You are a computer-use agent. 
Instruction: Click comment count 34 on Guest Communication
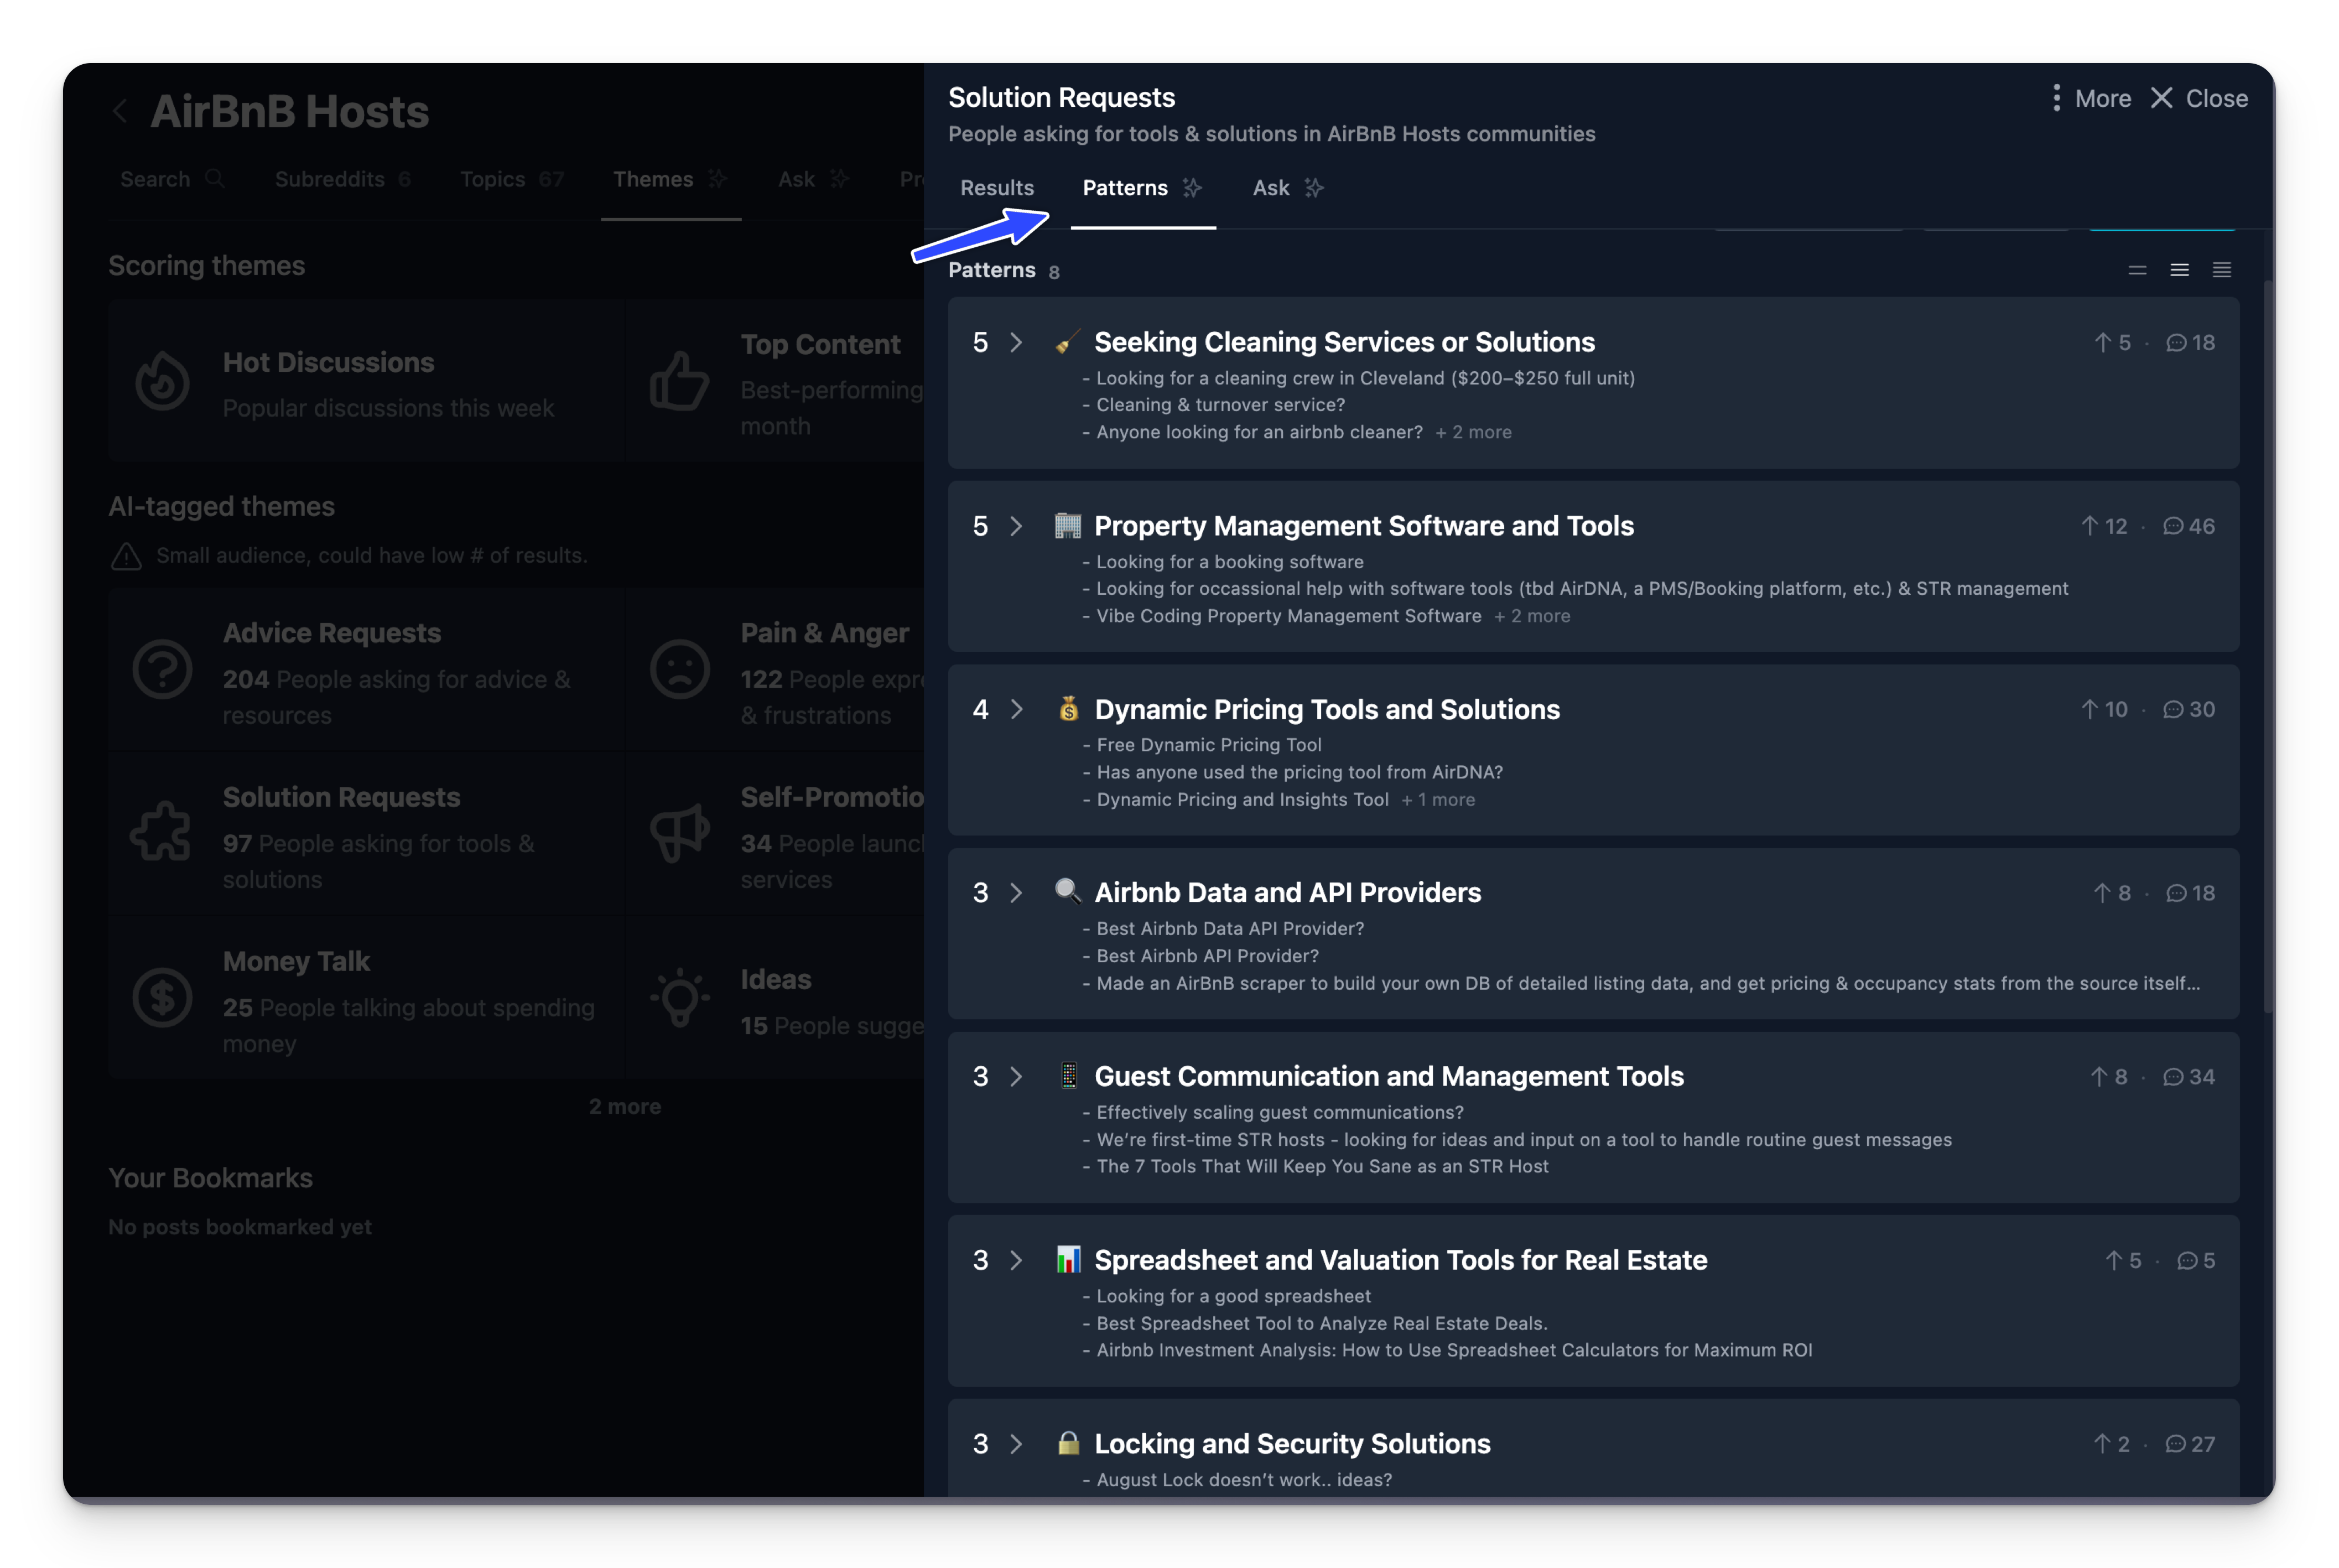[x=2188, y=1077]
